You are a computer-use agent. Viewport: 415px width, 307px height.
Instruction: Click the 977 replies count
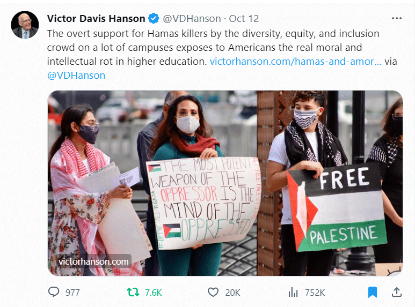[72, 293]
